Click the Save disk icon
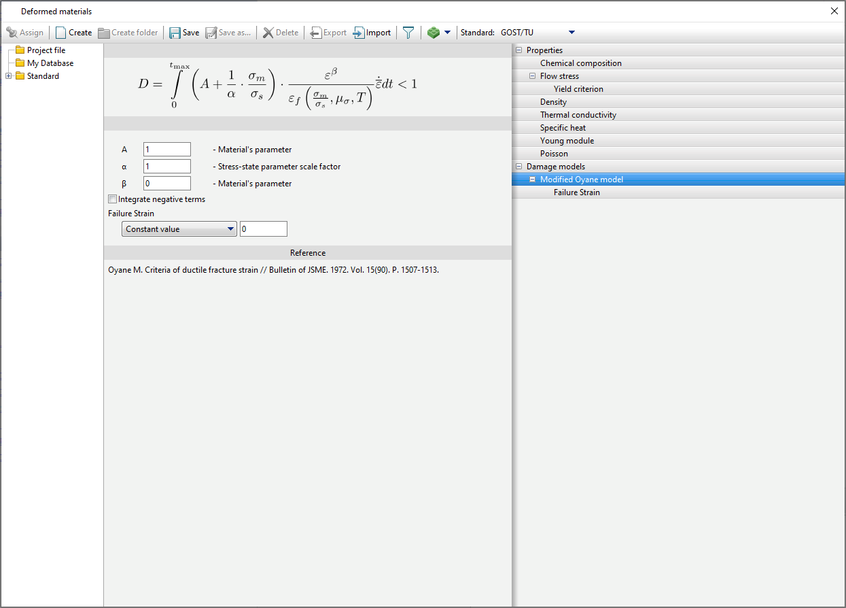Image resolution: width=846 pixels, height=608 pixels. [x=175, y=33]
